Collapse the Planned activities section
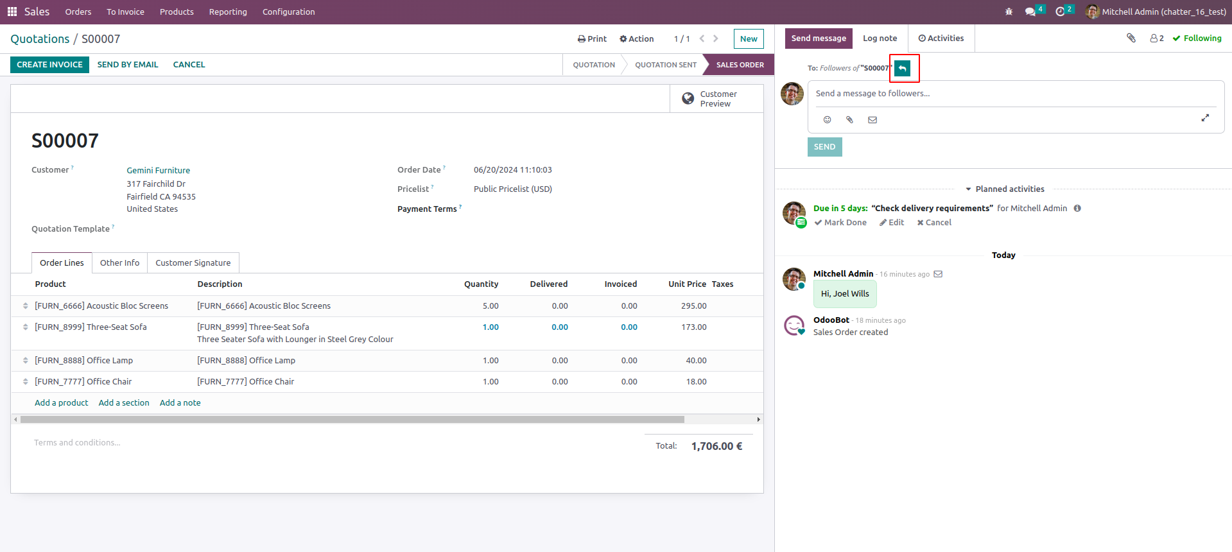The width and height of the screenshot is (1232, 552). (x=1004, y=189)
